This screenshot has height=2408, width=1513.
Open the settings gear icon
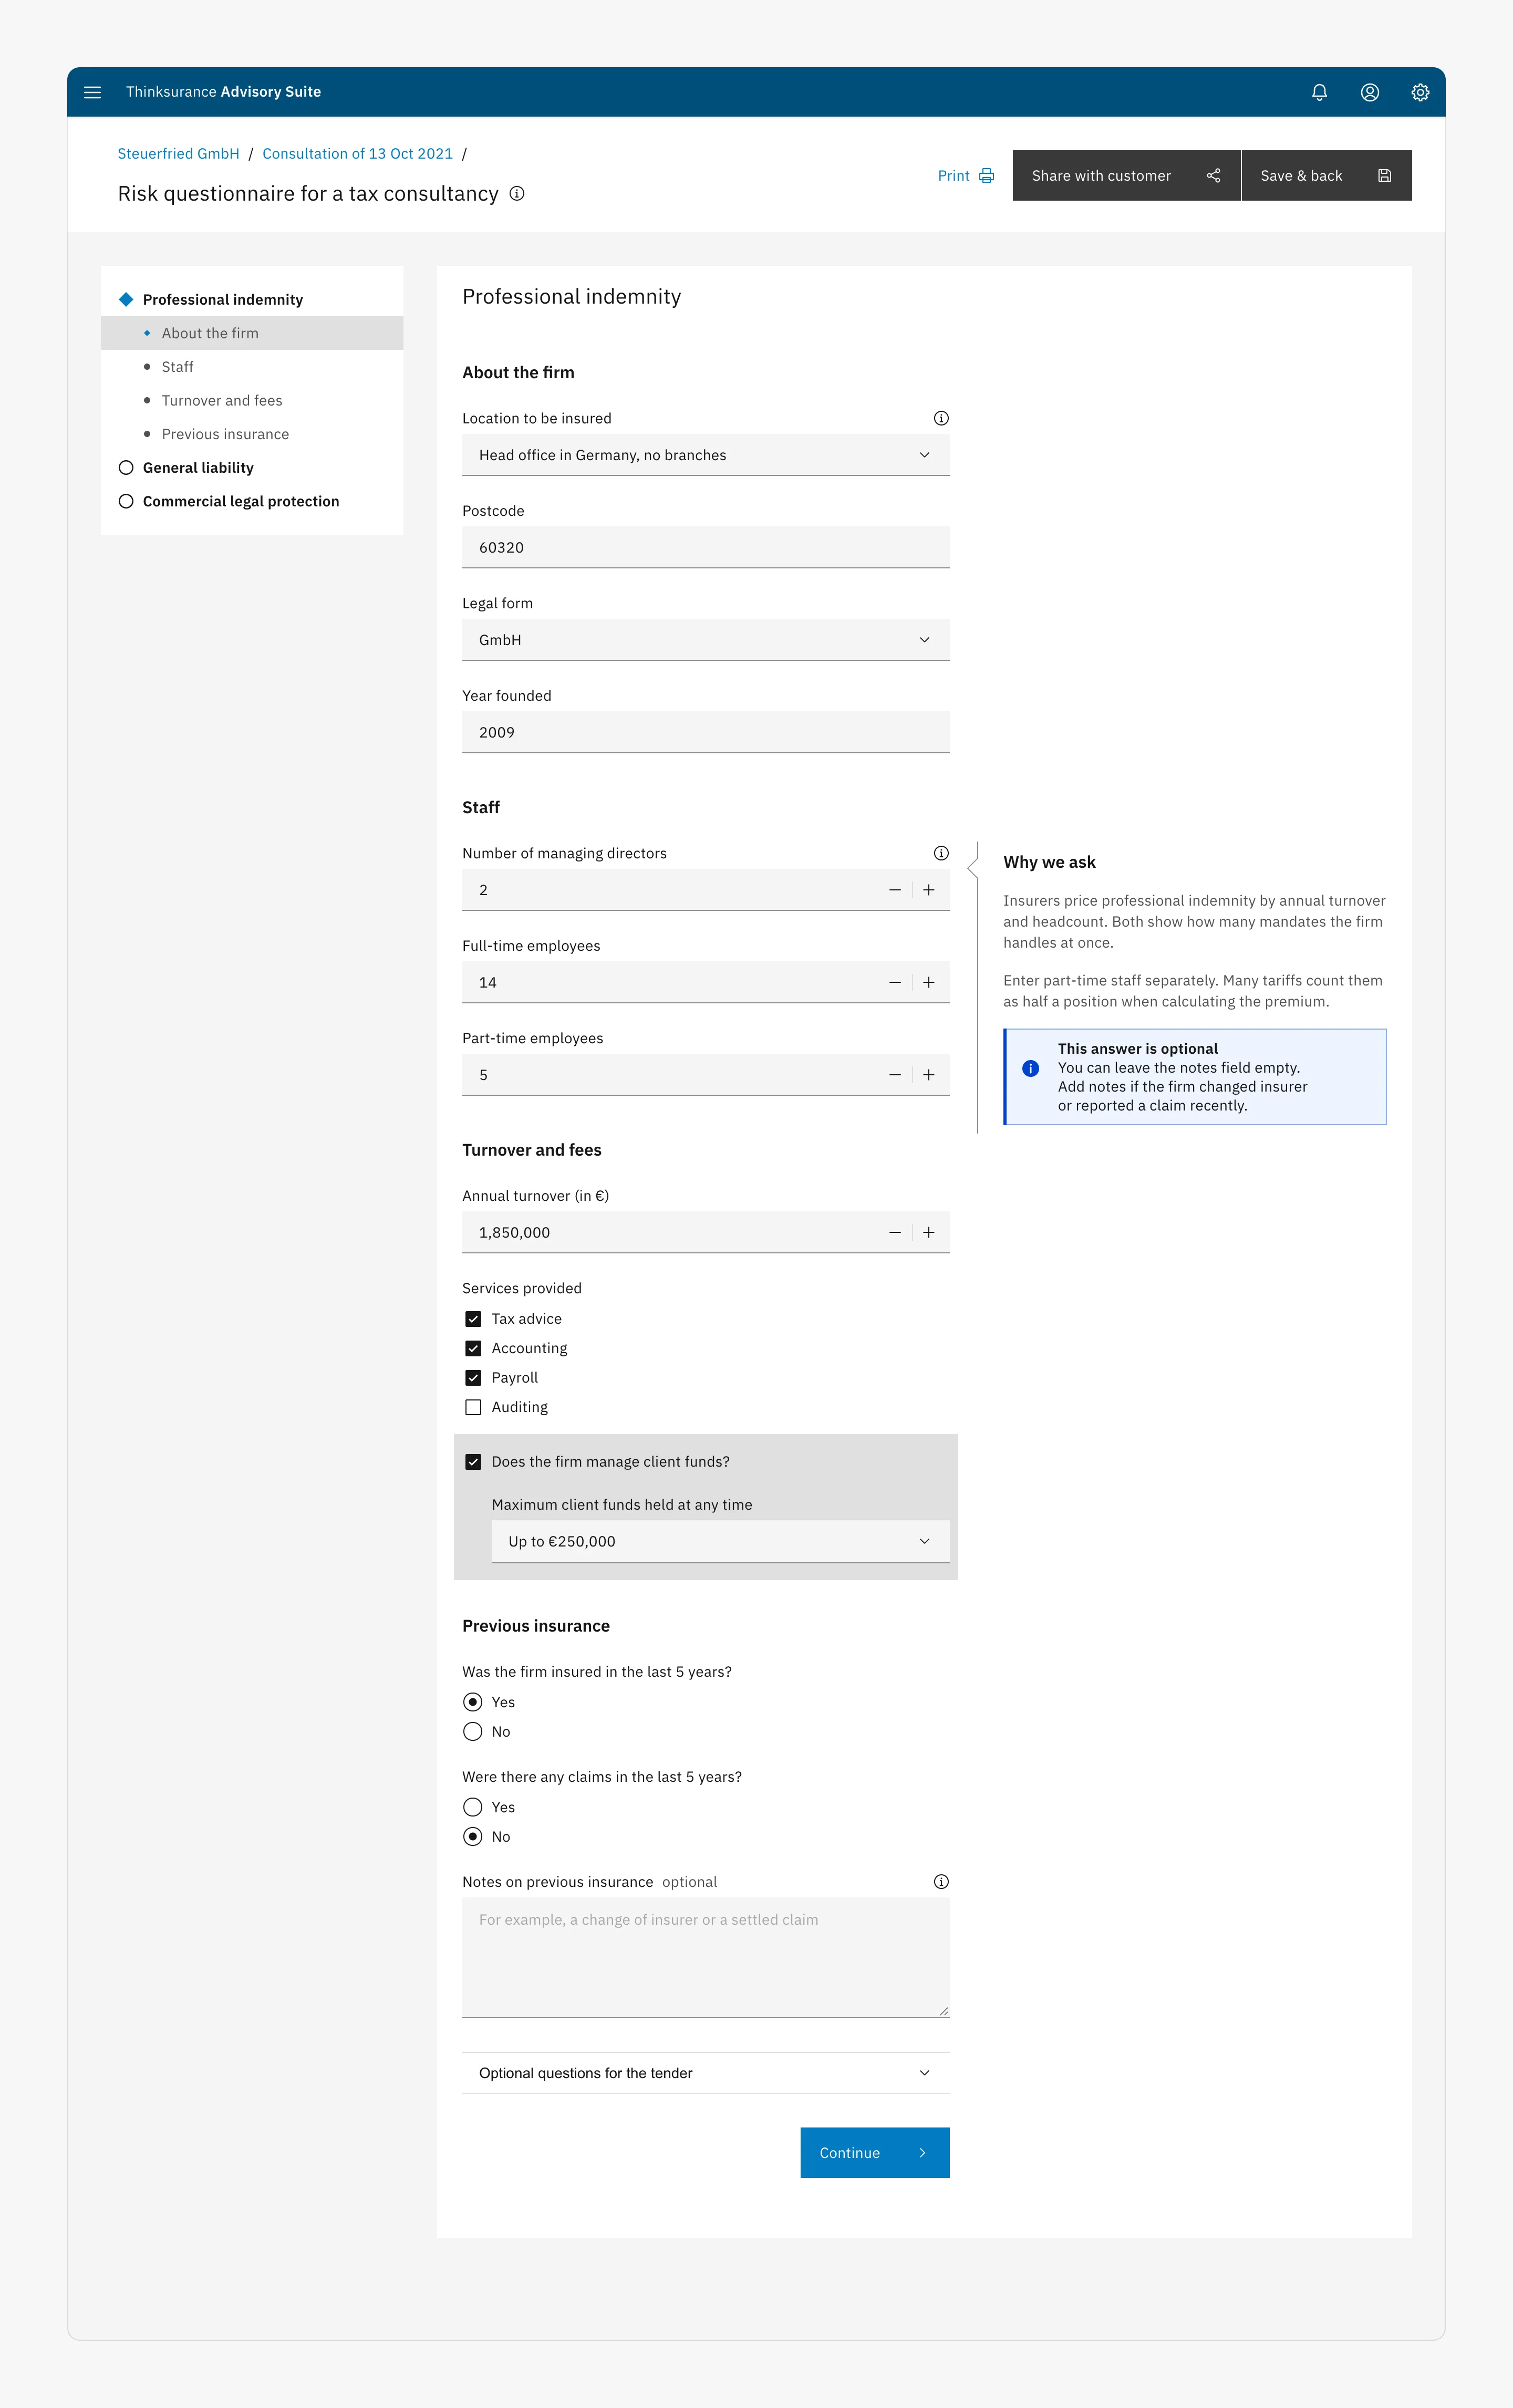(1419, 92)
